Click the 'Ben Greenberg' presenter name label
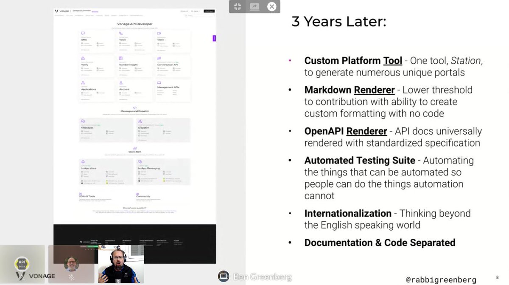Screen dimensions: 509x285 262,277
